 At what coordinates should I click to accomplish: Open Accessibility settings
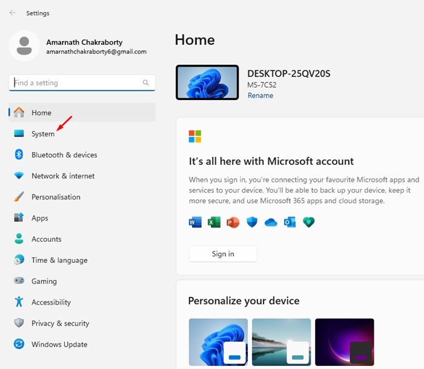pos(82,302)
